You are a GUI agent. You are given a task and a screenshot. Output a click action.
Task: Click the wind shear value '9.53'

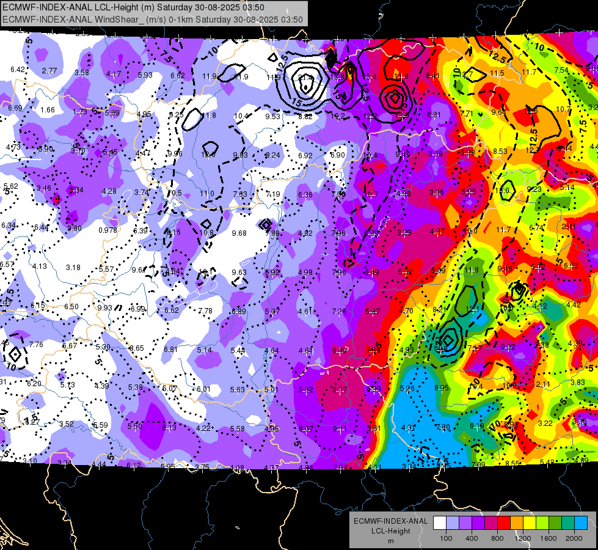tap(272, 116)
